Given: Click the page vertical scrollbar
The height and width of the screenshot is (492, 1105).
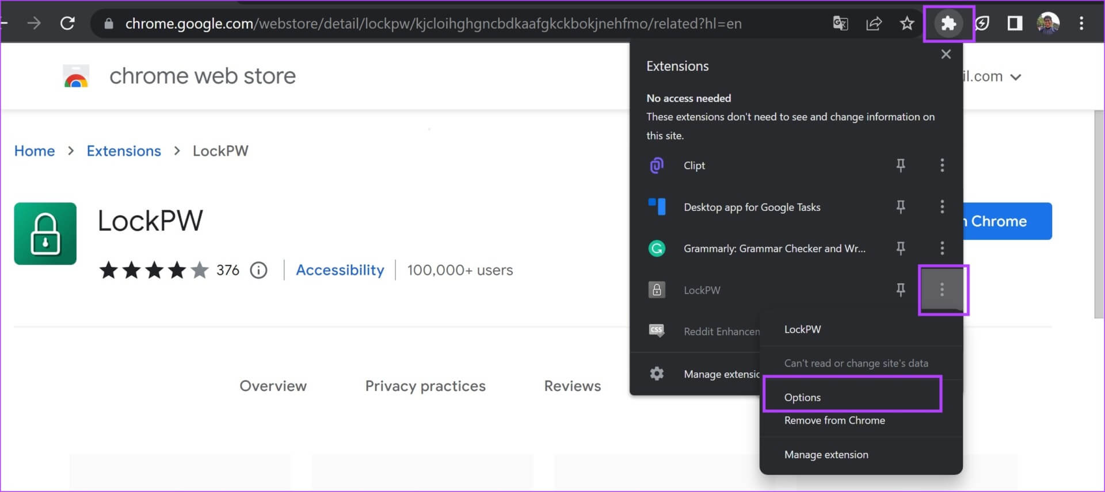Looking at the screenshot, I should point(1099,214).
